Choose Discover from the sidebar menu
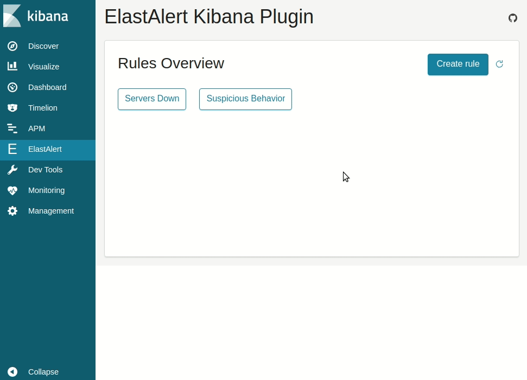Image resolution: width=527 pixels, height=380 pixels. tap(43, 46)
